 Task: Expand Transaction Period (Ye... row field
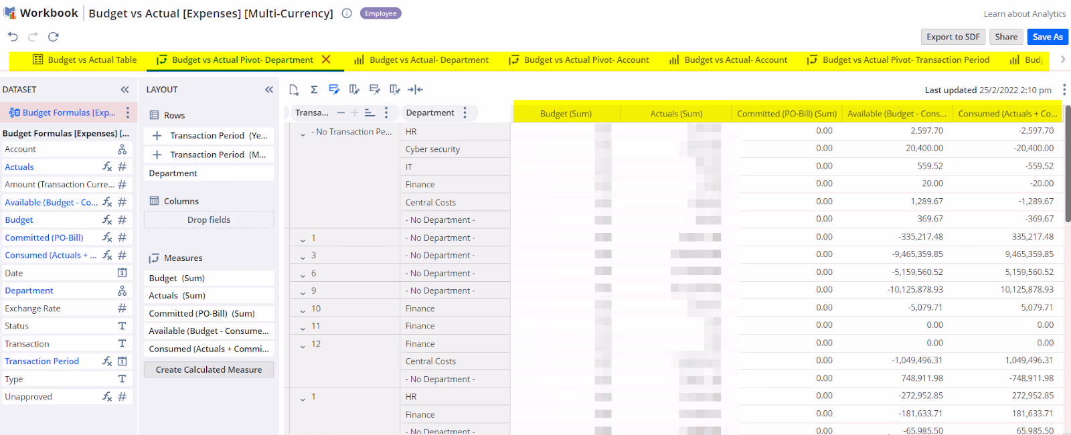coord(157,135)
